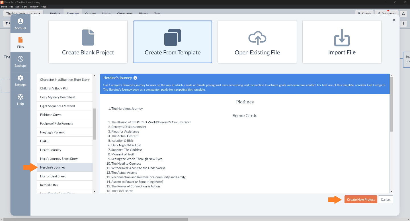
Task: Click 'The Actual Ascent' scene text
Action: click(x=124, y=173)
